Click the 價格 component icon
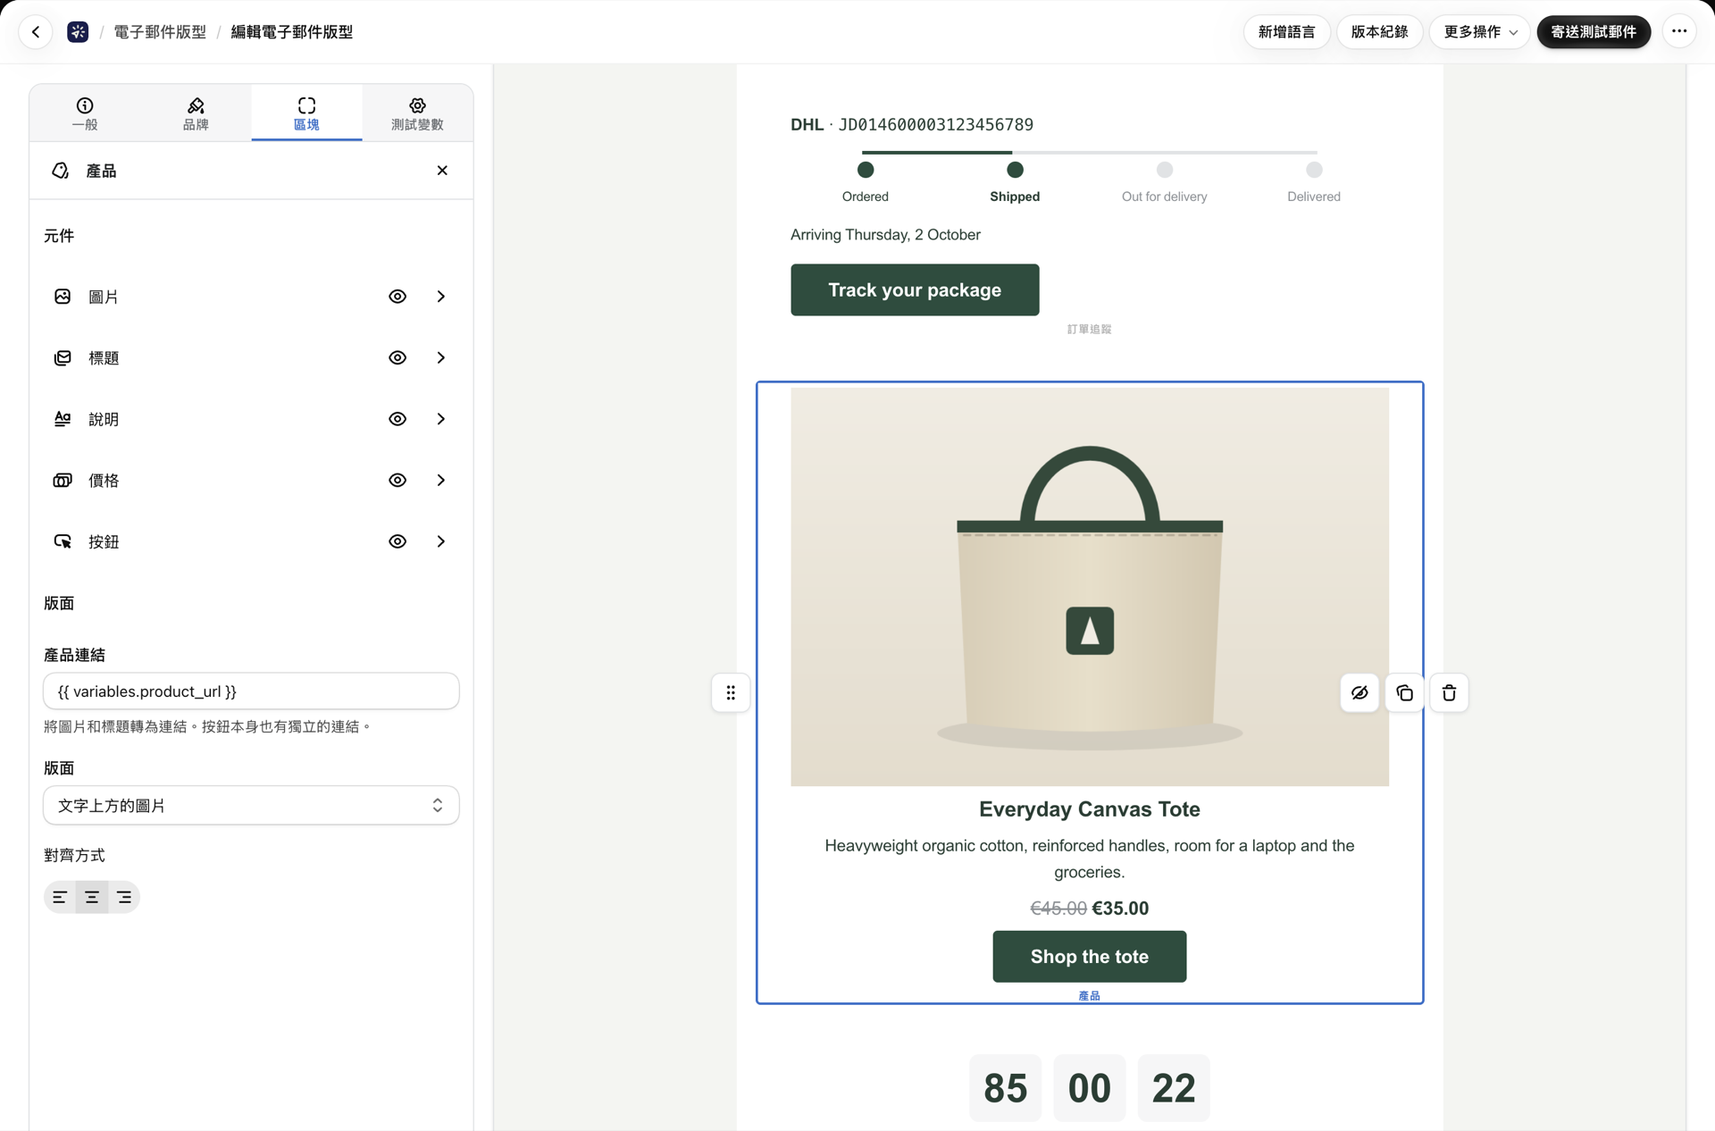The image size is (1715, 1131). coord(63,481)
